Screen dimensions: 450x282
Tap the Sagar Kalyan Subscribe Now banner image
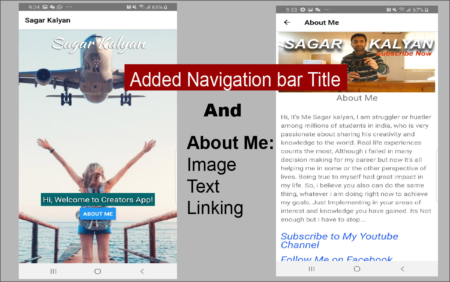(x=357, y=62)
